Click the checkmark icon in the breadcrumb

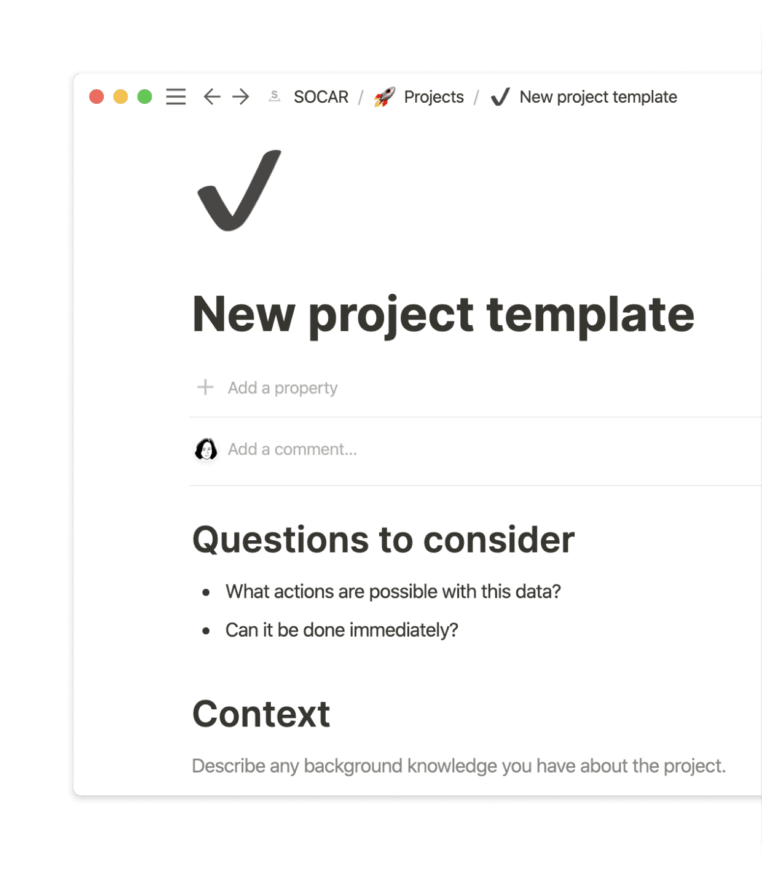click(x=500, y=96)
